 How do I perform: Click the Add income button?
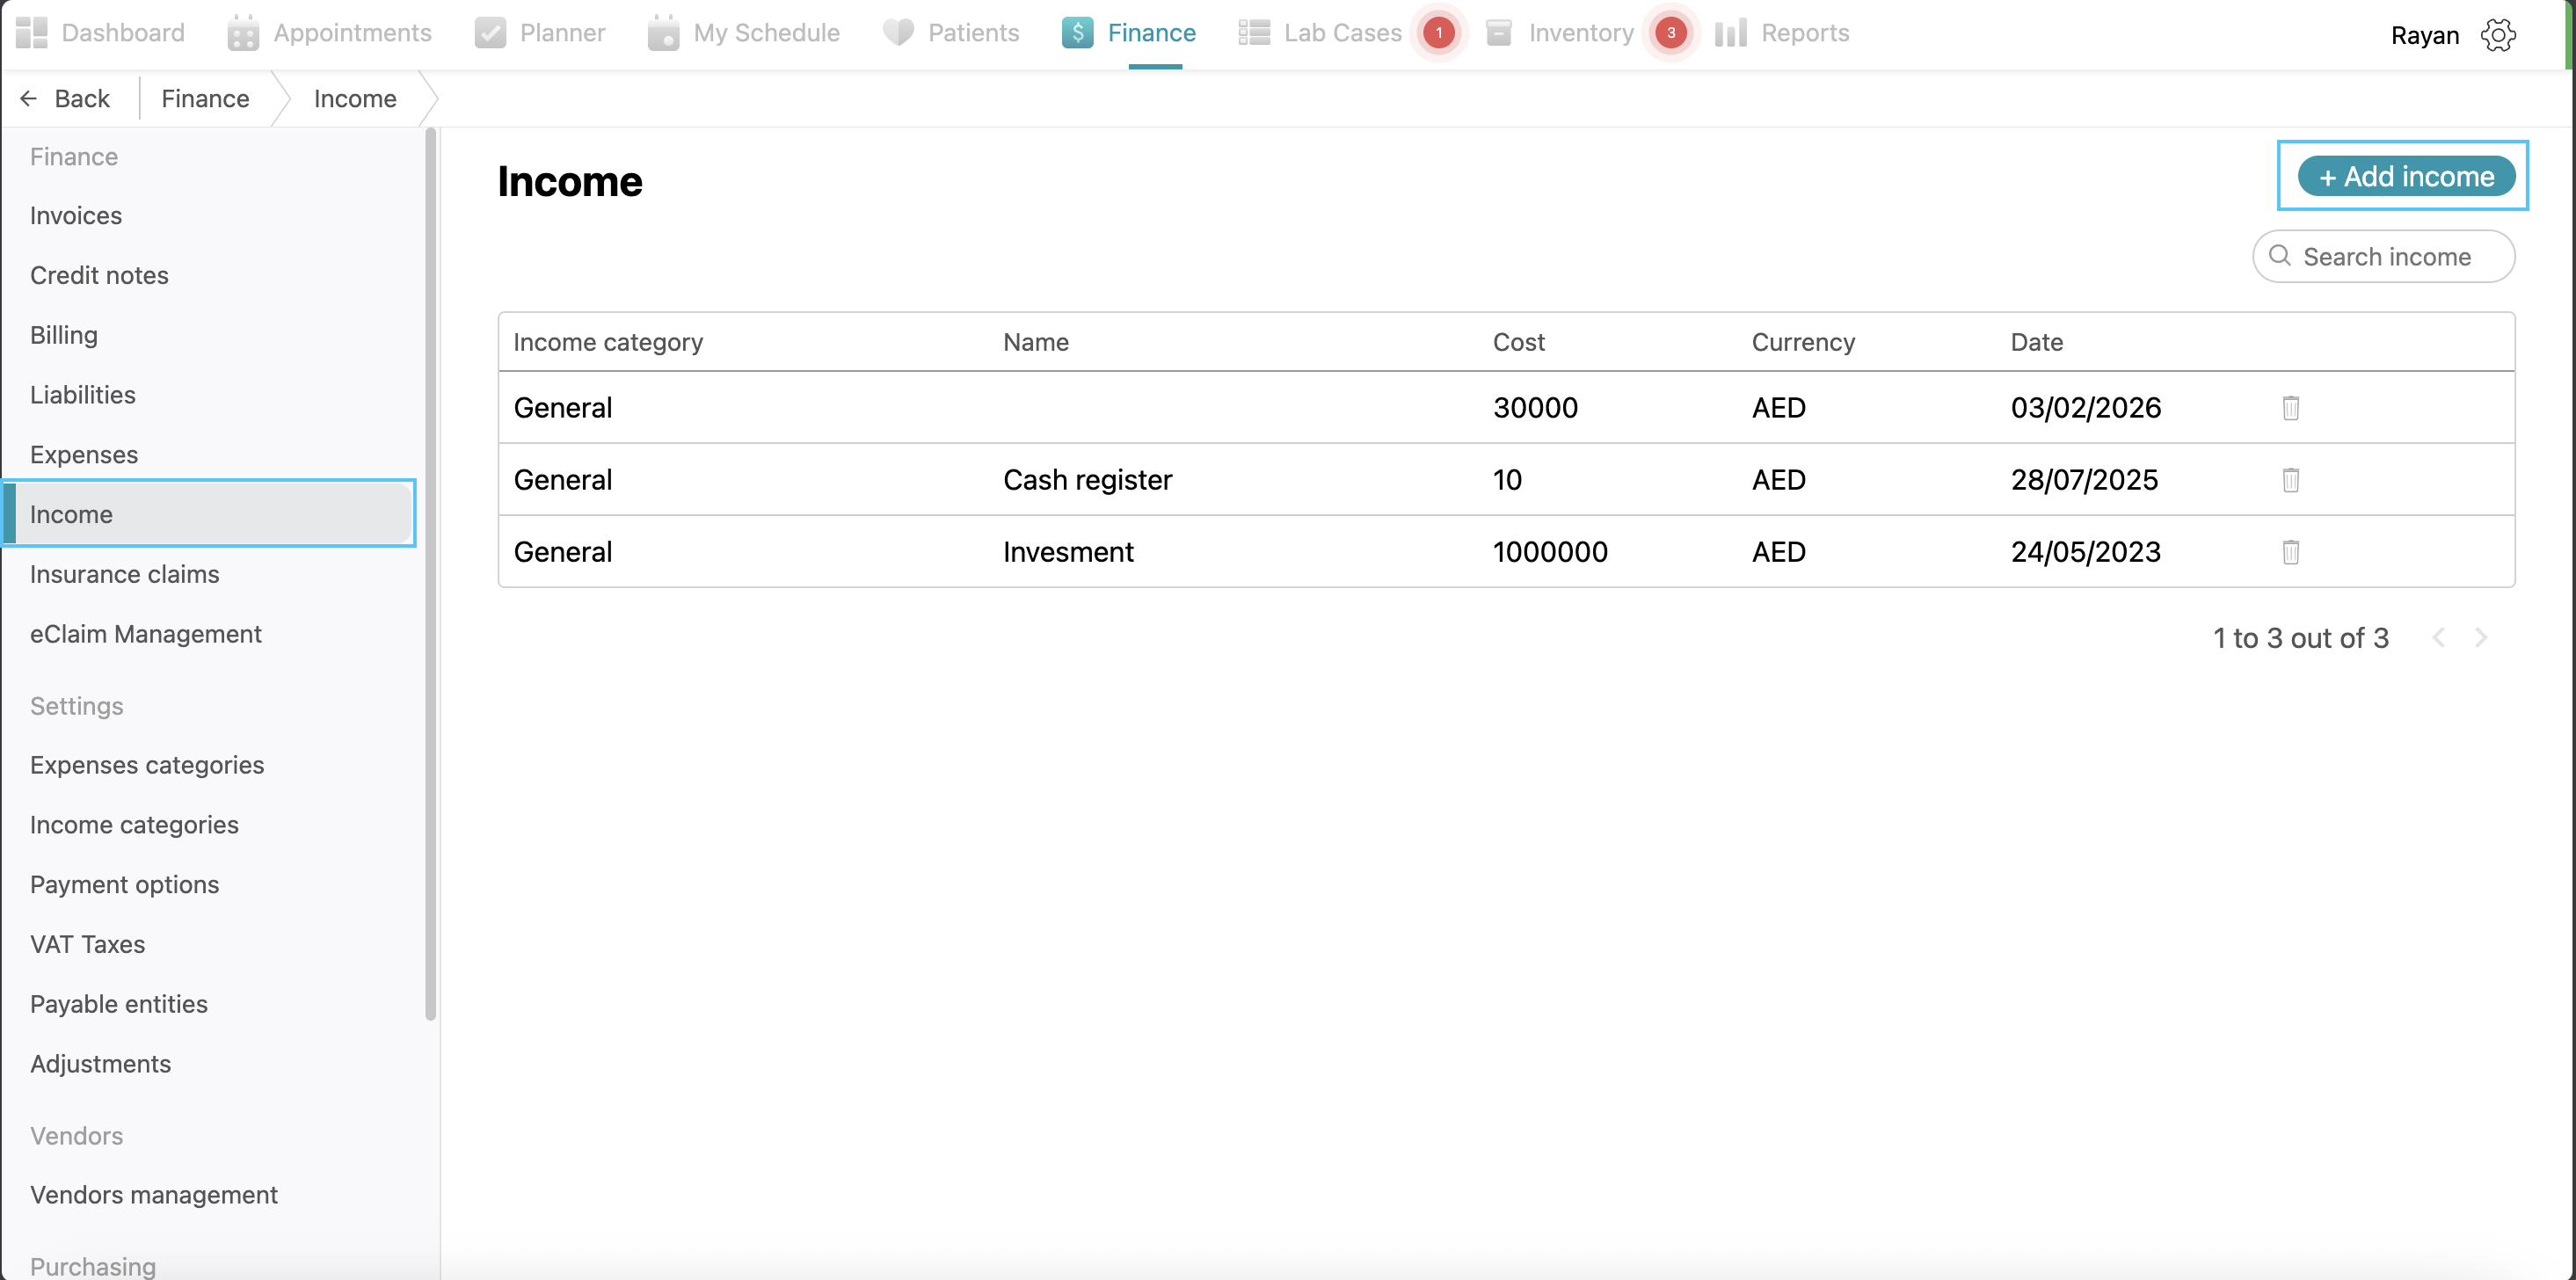(2405, 177)
